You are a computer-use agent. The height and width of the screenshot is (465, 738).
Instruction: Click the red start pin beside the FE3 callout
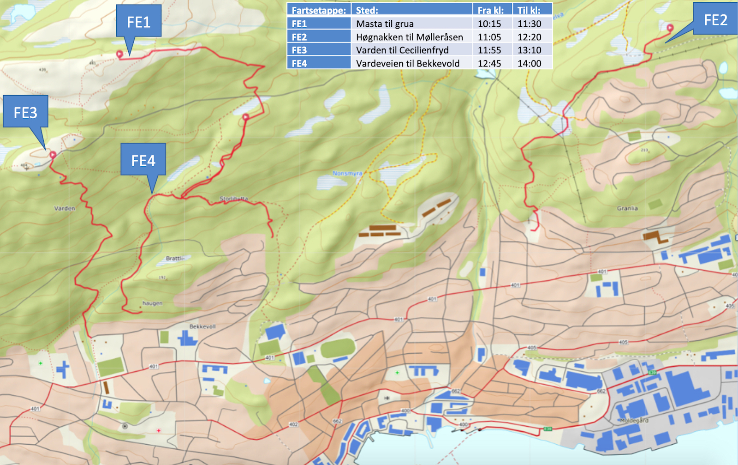pyautogui.click(x=53, y=155)
